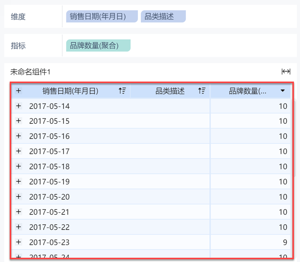This screenshot has height=262, width=300.
Task: Click the value 9 for 2017-05-23
Action: (x=285, y=243)
